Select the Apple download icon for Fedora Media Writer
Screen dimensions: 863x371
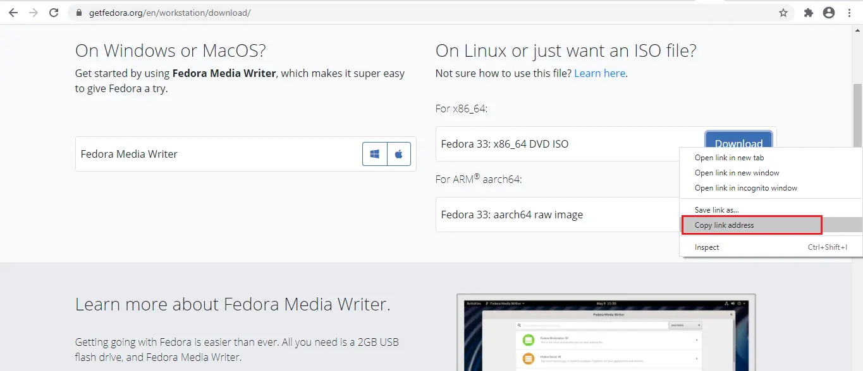[399, 153]
